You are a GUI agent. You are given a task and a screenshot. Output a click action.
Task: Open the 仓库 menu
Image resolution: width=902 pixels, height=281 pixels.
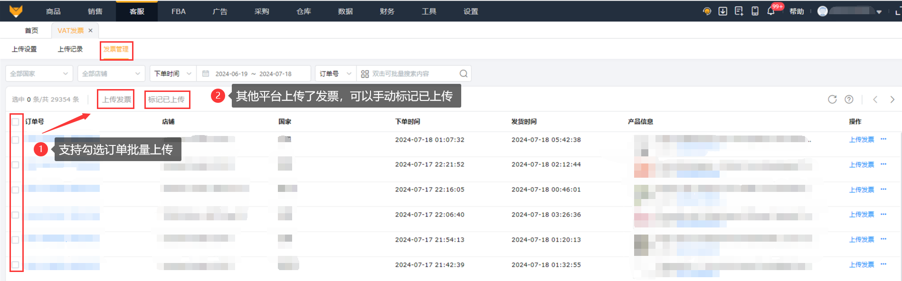click(304, 11)
